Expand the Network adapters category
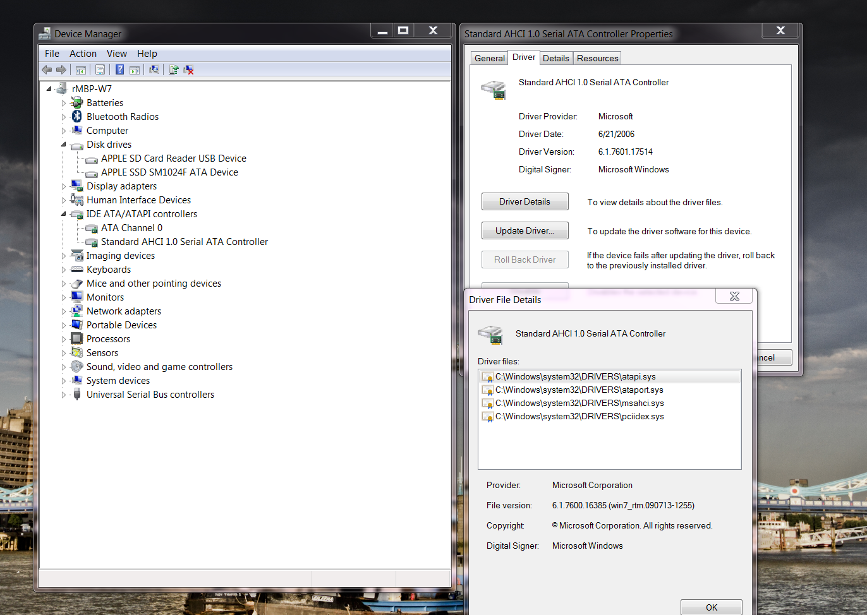 [x=64, y=311]
